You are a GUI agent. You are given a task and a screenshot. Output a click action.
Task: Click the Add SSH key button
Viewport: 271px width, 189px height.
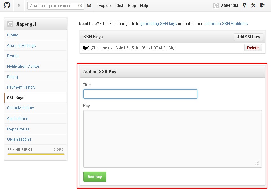point(248,37)
